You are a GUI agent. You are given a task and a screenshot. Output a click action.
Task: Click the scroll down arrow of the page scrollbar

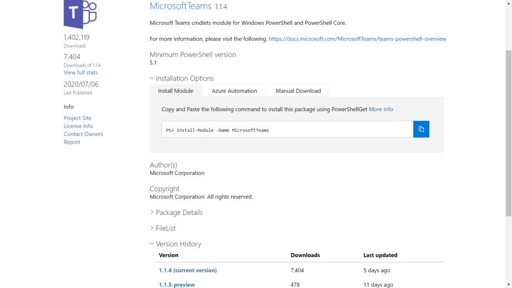tap(508, 284)
